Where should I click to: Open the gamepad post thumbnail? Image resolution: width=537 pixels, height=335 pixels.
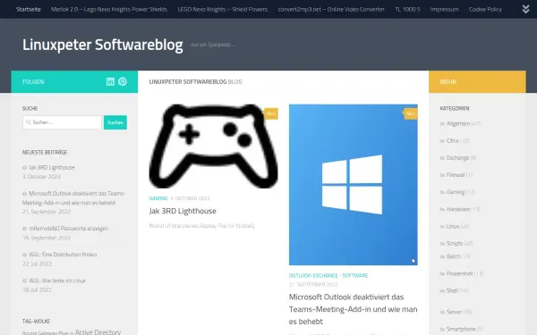213,147
